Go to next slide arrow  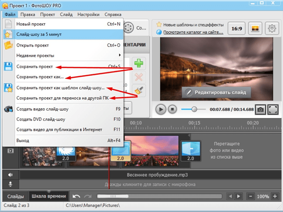point(239,196)
